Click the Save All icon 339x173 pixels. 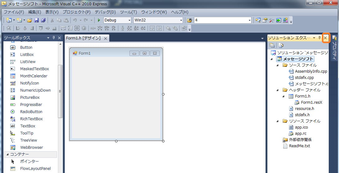(43, 20)
